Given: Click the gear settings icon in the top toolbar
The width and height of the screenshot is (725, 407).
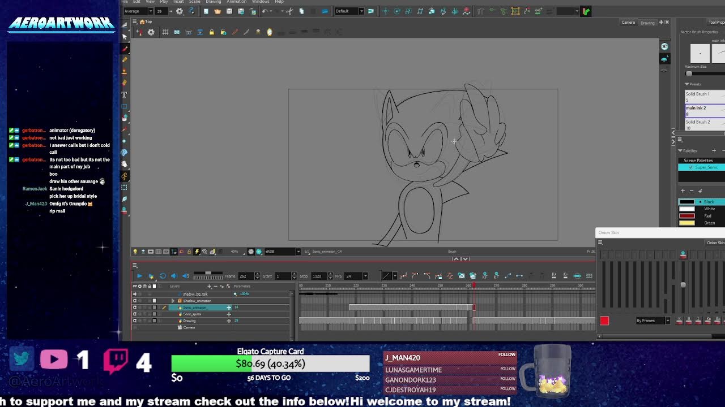Looking at the screenshot, I should pos(180,11).
